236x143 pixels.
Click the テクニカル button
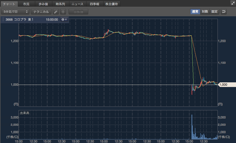coord(41,12)
